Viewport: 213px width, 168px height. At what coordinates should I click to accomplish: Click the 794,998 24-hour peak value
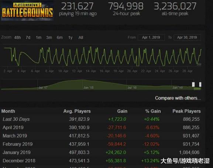tap(126, 6)
